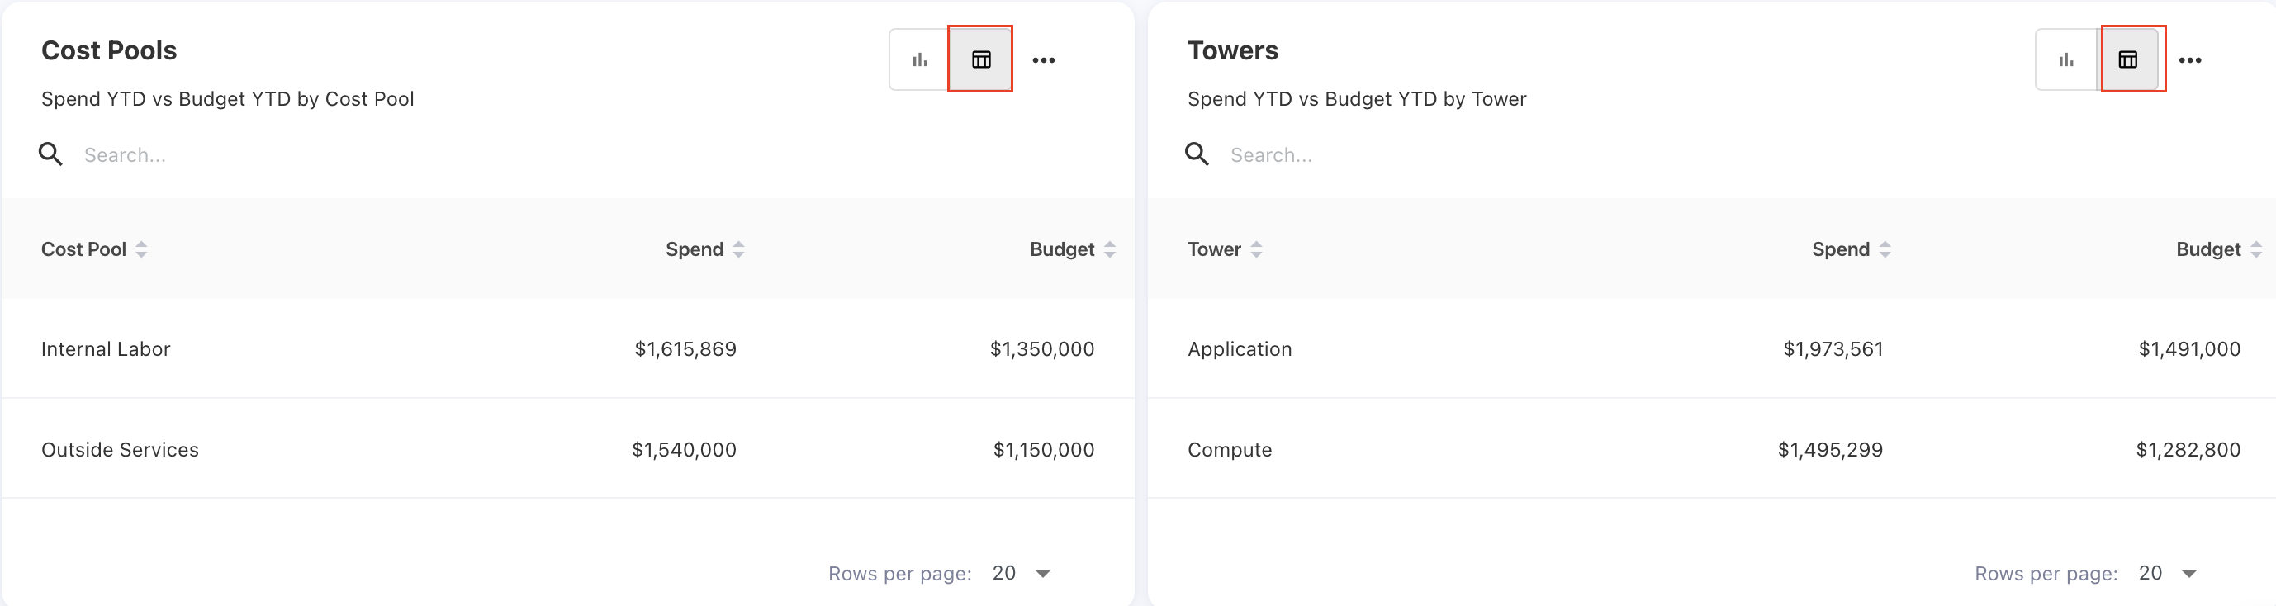Select the Outside Services row

click(x=567, y=450)
